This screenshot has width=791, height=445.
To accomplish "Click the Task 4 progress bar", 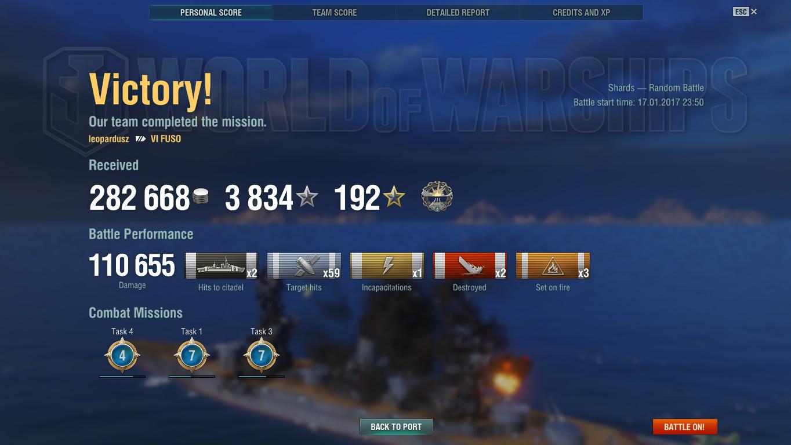I will pyautogui.click(x=122, y=377).
